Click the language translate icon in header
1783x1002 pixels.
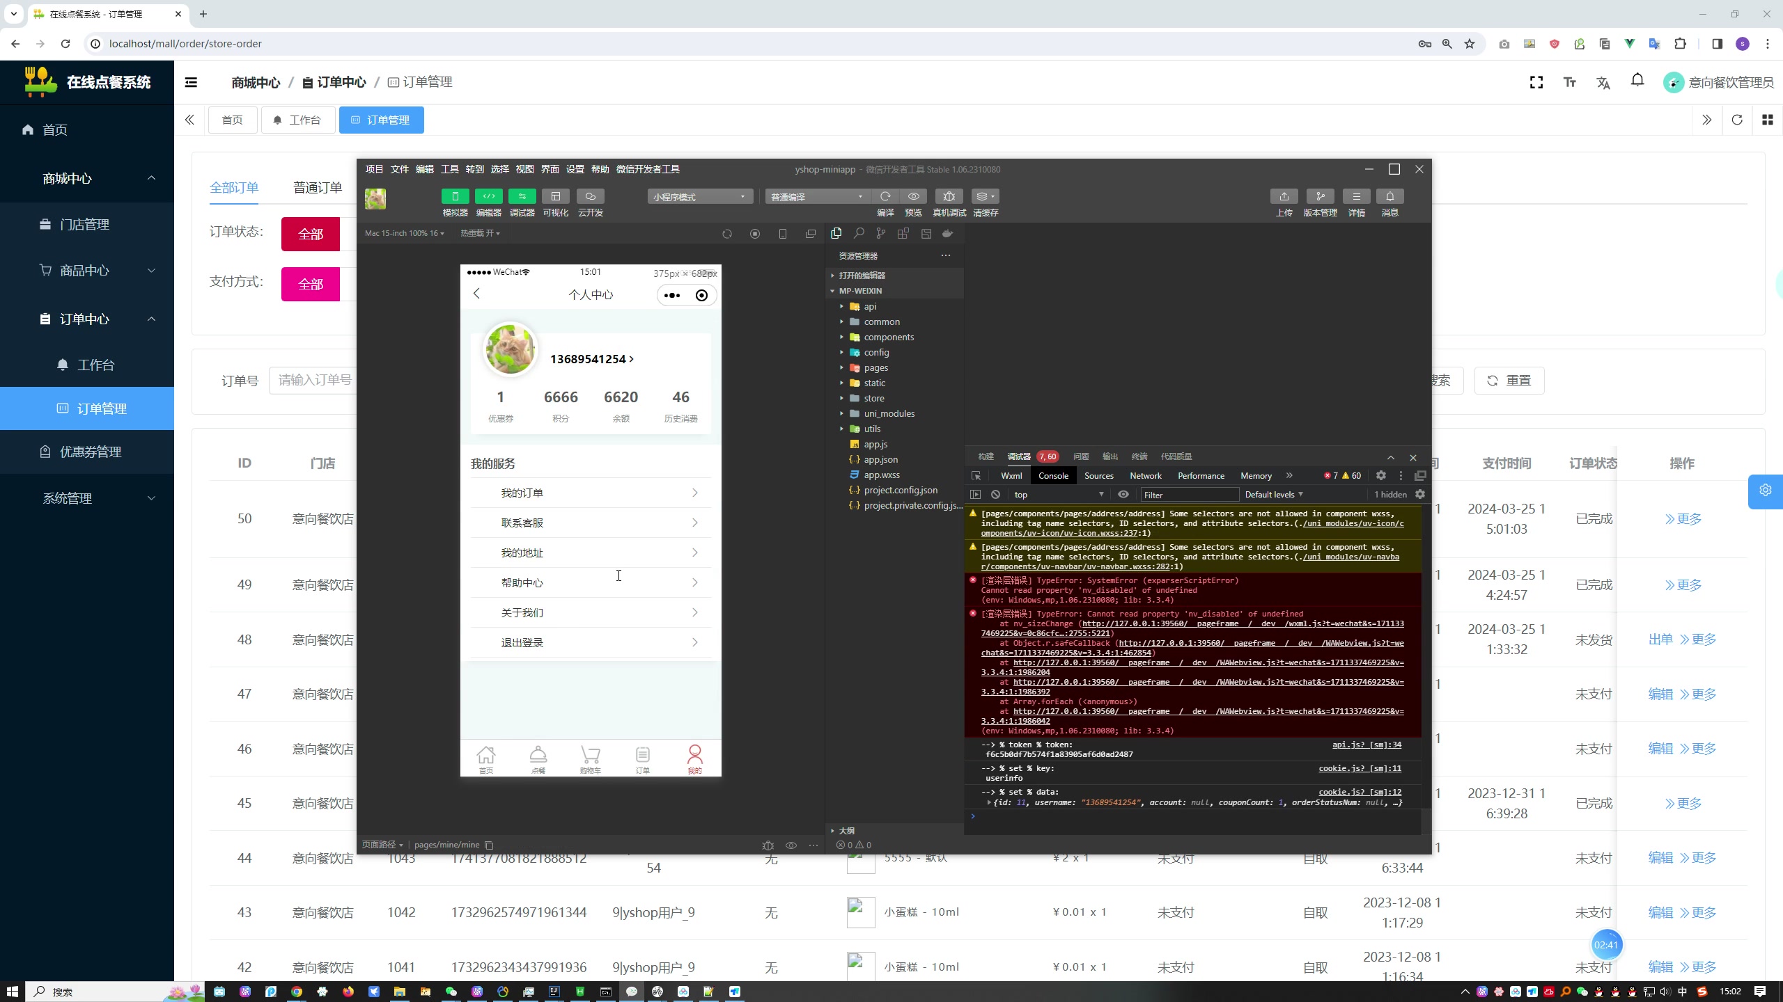tap(1603, 83)
